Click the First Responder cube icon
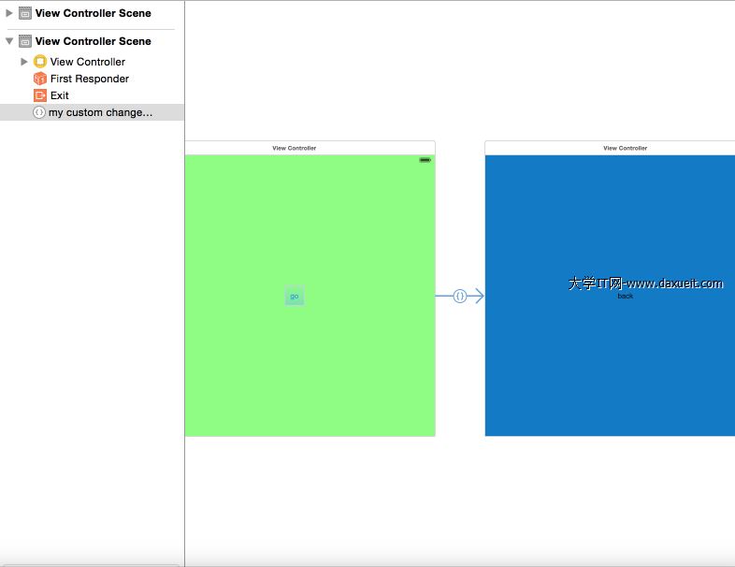This screenshot has height=567, width=735. coord(40,79)
